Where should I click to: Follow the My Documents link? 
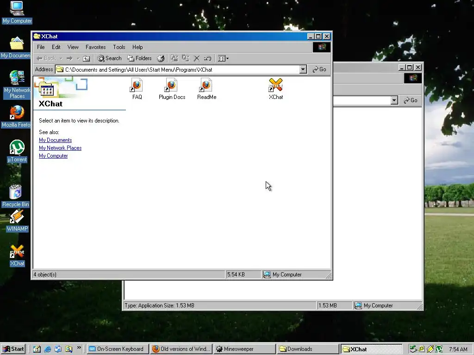(56, 140)
